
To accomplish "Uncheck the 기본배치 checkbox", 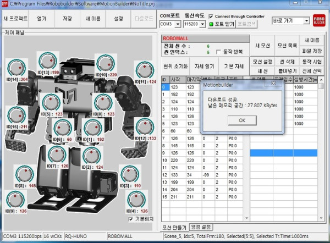I will (x=130, y=219).
